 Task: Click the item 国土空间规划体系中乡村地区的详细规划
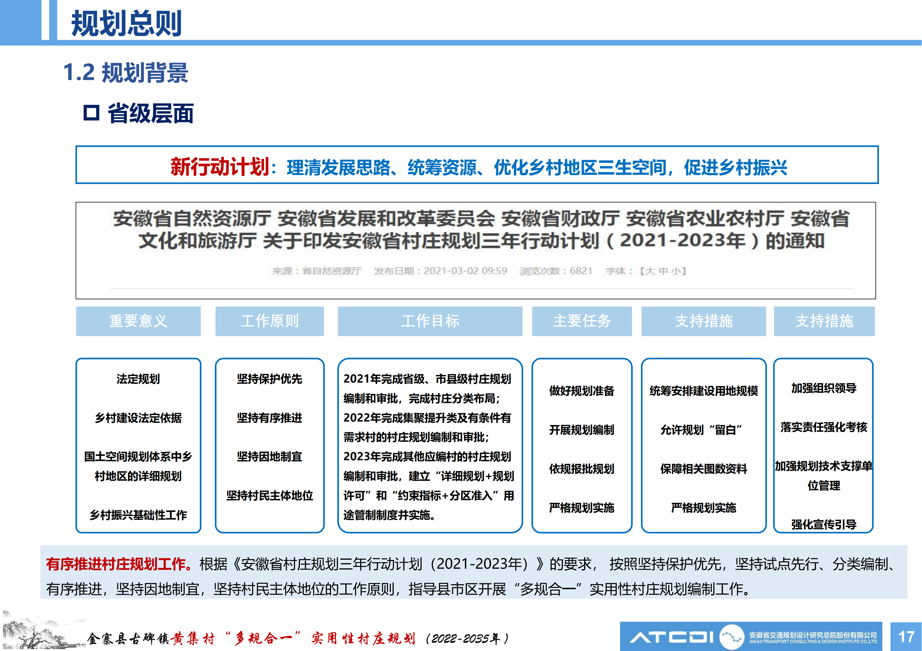click(138, 466)
